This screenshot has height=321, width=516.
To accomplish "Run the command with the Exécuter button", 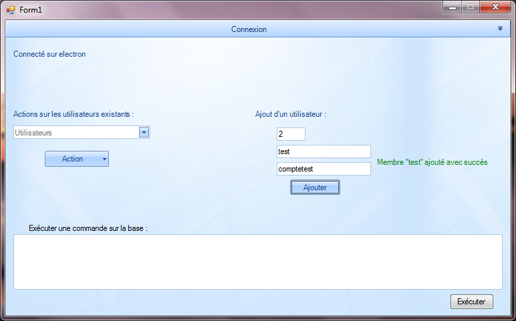I will pyautogui.click(x=472, y=302).
